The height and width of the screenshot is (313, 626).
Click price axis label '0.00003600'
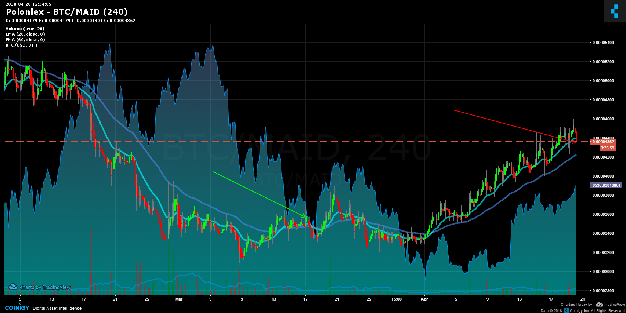(x=603, y=214)
